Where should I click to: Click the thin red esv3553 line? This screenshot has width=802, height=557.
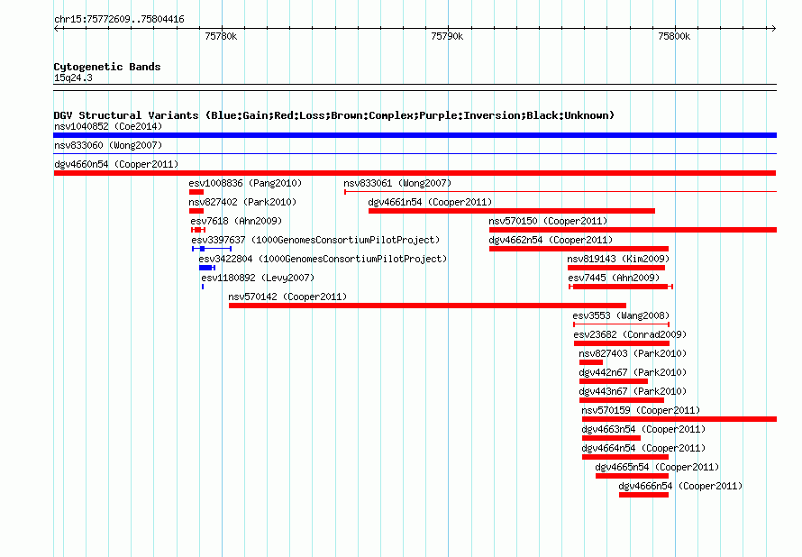click(622, 324)
